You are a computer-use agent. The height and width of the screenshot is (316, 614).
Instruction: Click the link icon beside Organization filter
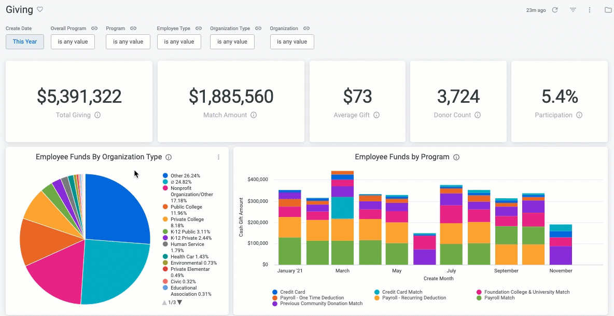pyautogui.click(x=306, y=29)
